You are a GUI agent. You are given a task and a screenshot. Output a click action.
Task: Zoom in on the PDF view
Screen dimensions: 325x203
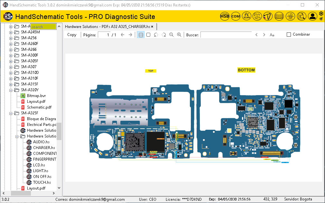[x=179, y=35]
